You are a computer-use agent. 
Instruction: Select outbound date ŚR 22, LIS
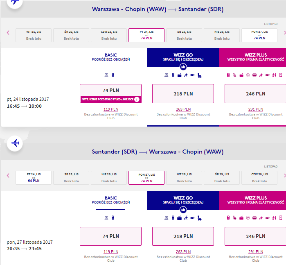pyautogui.click(x=71, y=35)
